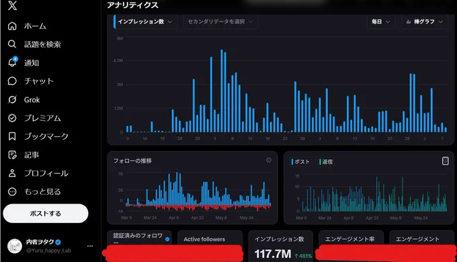Open the bookmark icon

click(x=12, y=136)
